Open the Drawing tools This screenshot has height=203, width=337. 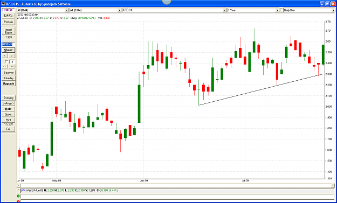(x=9, y=98)
